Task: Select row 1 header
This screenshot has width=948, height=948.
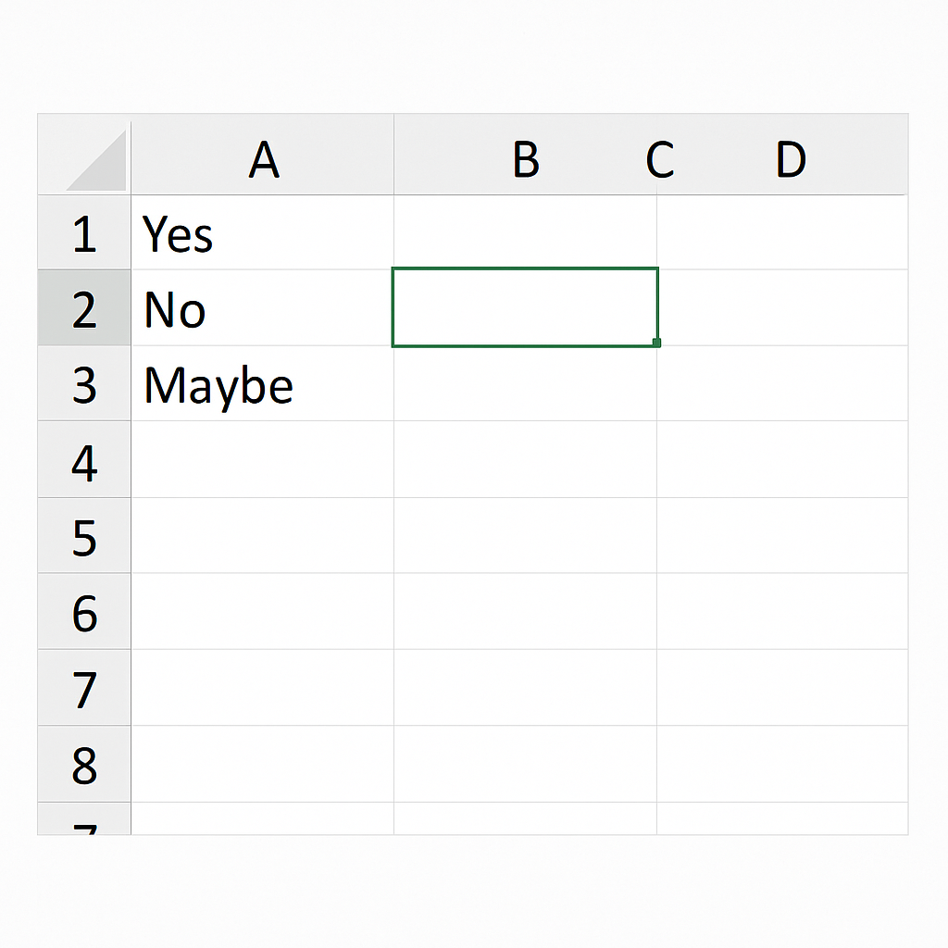Action: tap(84, 232)
